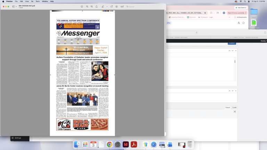Open the View menu
The height and width of the screenshot is (150, 267).
[27, 1]
